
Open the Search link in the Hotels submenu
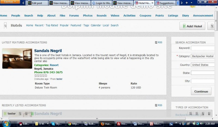click(x=114, y=25)
